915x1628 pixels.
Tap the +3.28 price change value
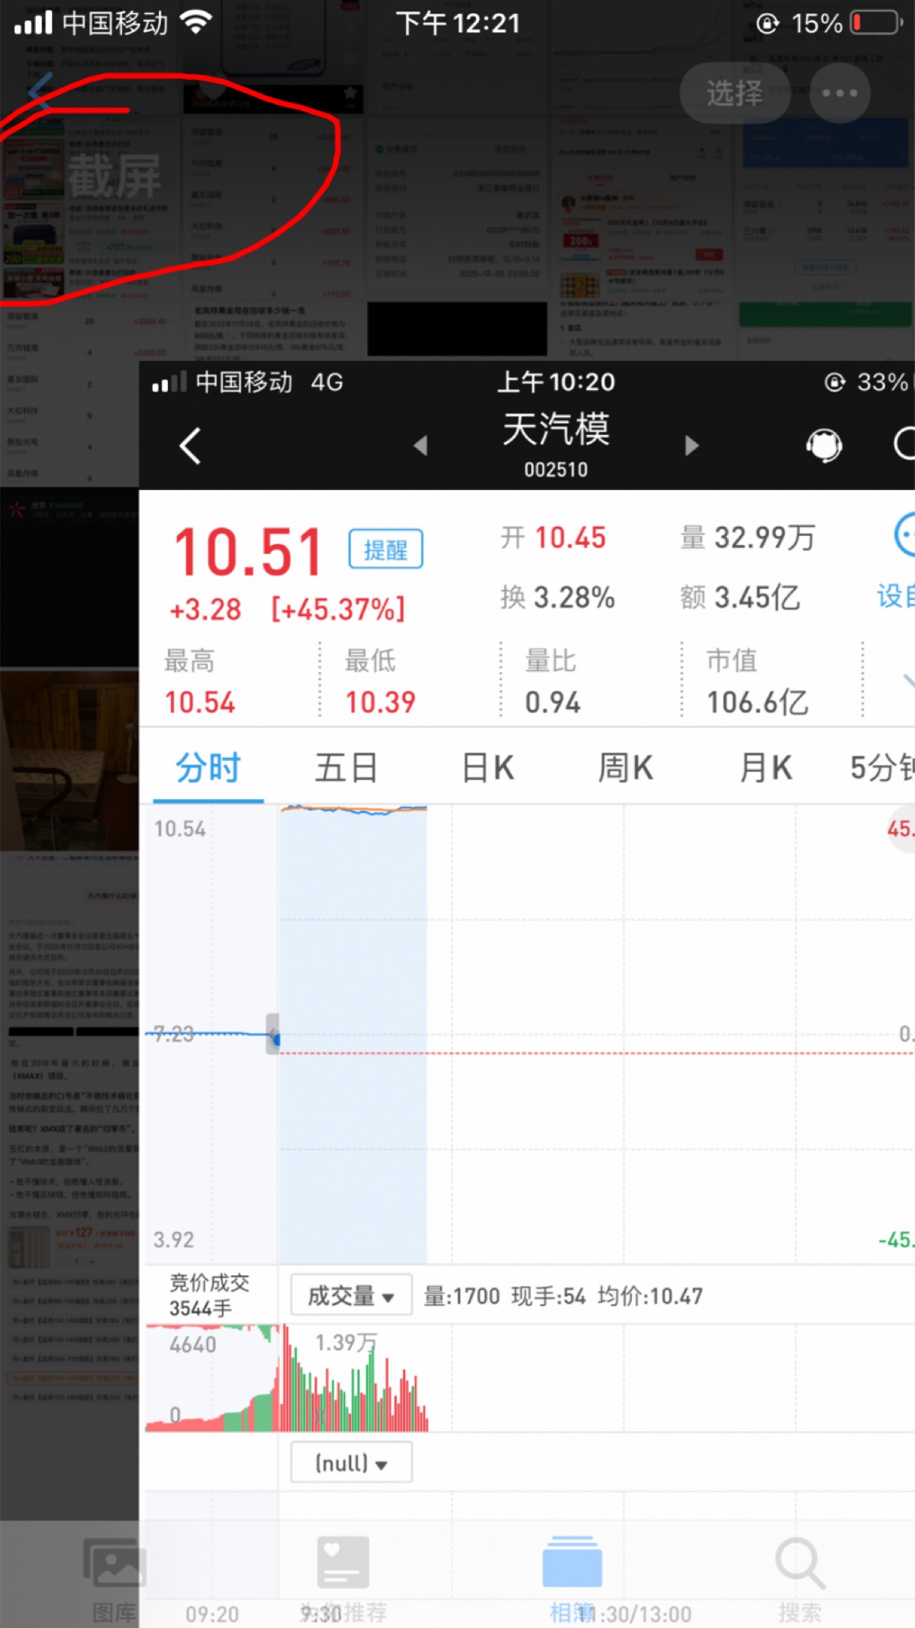point(205,610)
